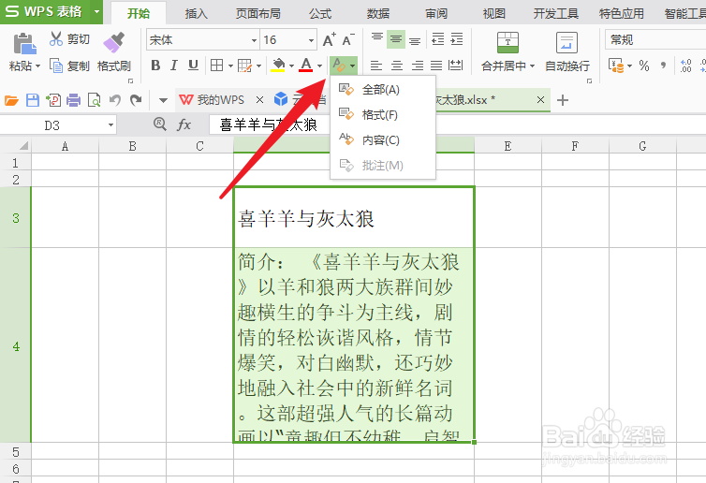The image size is (706, 483).
Task: Click the distributed alignment icon
Action: (455, 66)
